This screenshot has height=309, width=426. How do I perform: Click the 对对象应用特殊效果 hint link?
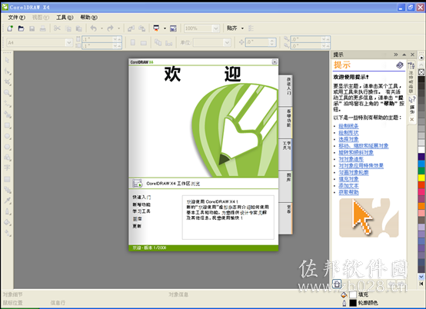point(361,166)
